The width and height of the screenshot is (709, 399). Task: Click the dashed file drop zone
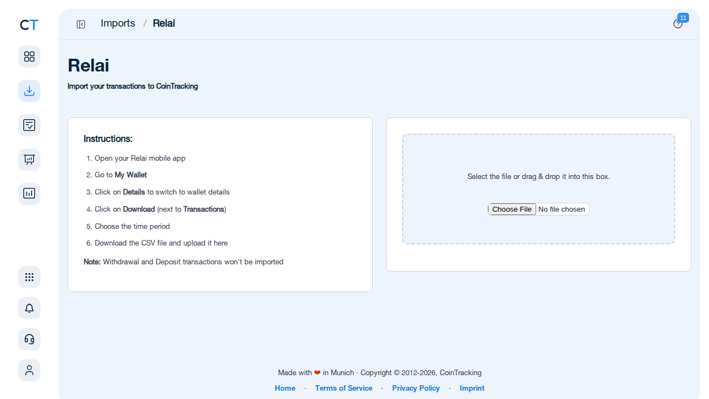(x=538, y=189)
